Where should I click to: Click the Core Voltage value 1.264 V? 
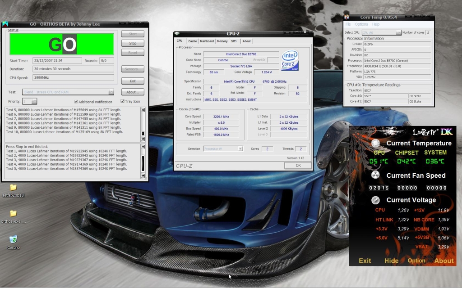click(266, 72)
